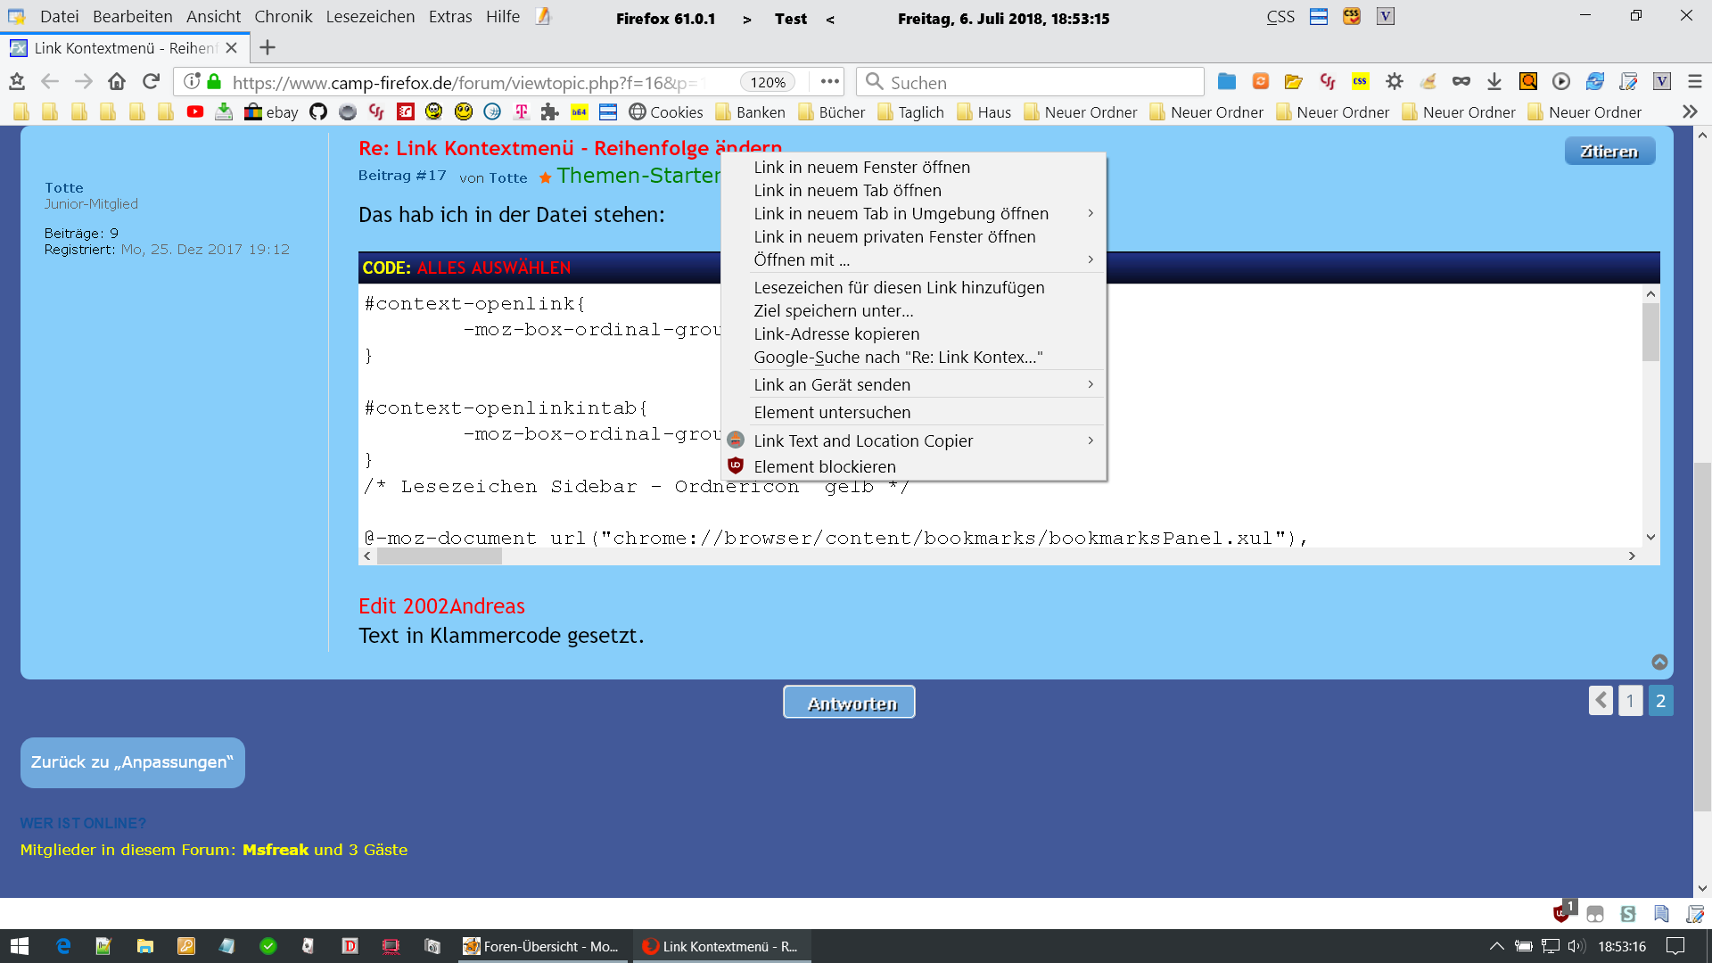Image resolution: width=1712 pixels, height=963 pixels.
Task: Click the settings gear toolbar icon
Action: pyautogui.click(x=1394, y=82)
